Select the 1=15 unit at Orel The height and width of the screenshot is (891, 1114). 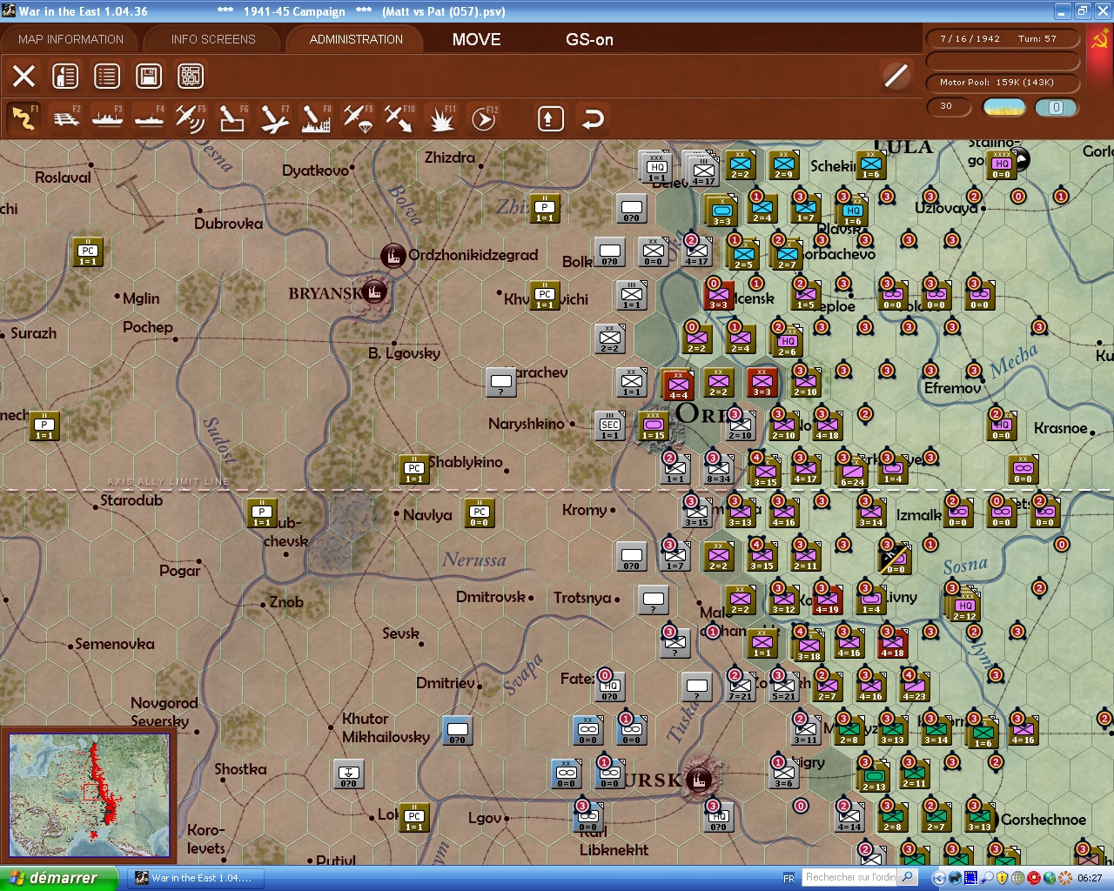click(654, 425)
